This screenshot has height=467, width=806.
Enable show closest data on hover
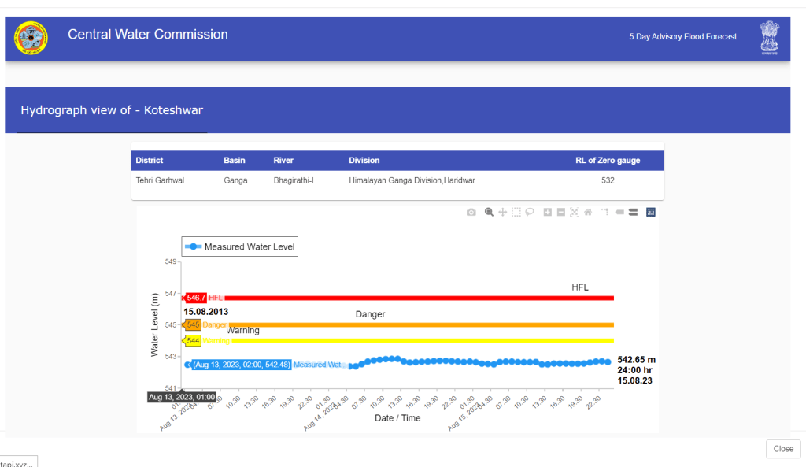point(619,212)
